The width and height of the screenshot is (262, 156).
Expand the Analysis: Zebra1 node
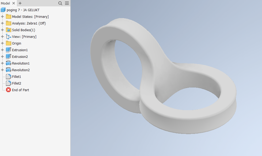(2, 23)
